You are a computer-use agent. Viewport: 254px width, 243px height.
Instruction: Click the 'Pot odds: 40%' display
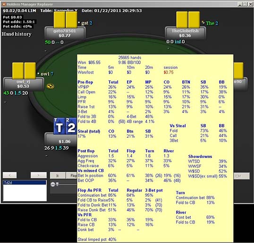click(x=17, y=26)
